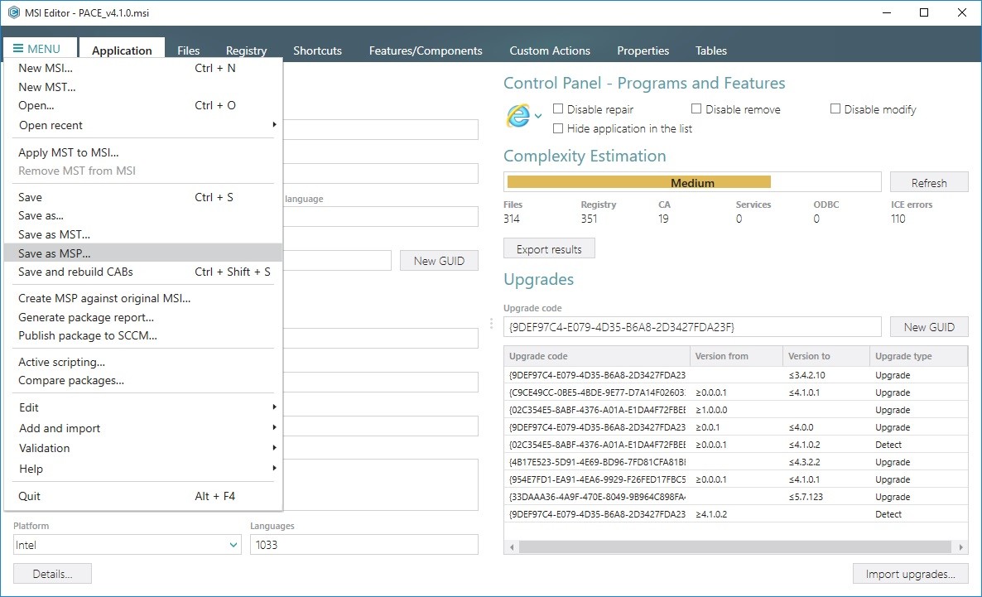Screen dimensions: 982x597
Task: Click the scrollbar left arrow in upgrades table
Action: [x=512, y=546]
